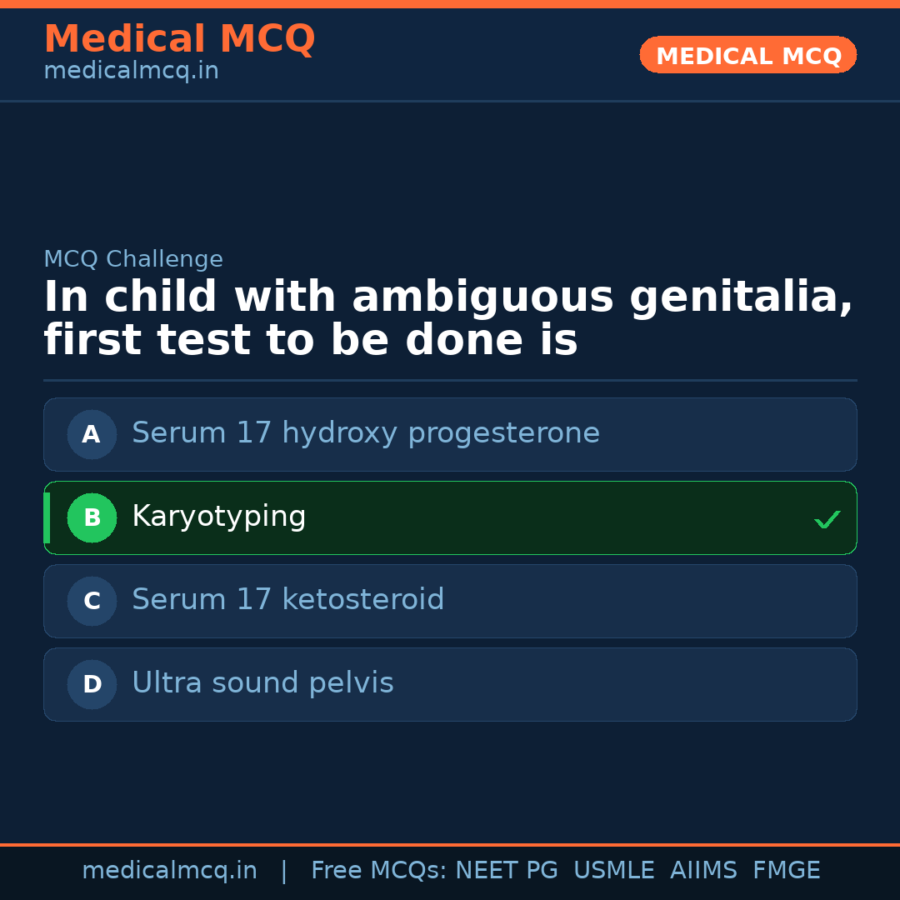Open the medicalmcq.in footer link

pos(169,871)
